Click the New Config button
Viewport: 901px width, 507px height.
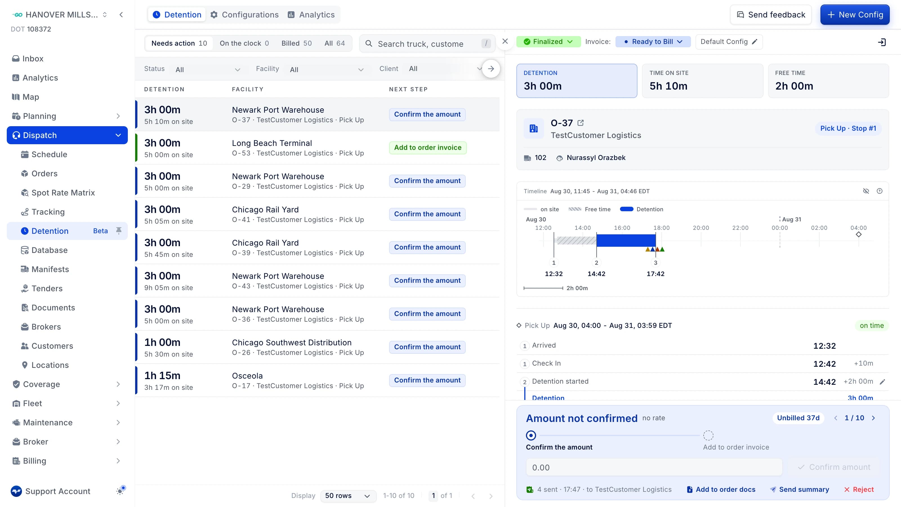pos(855,15)
